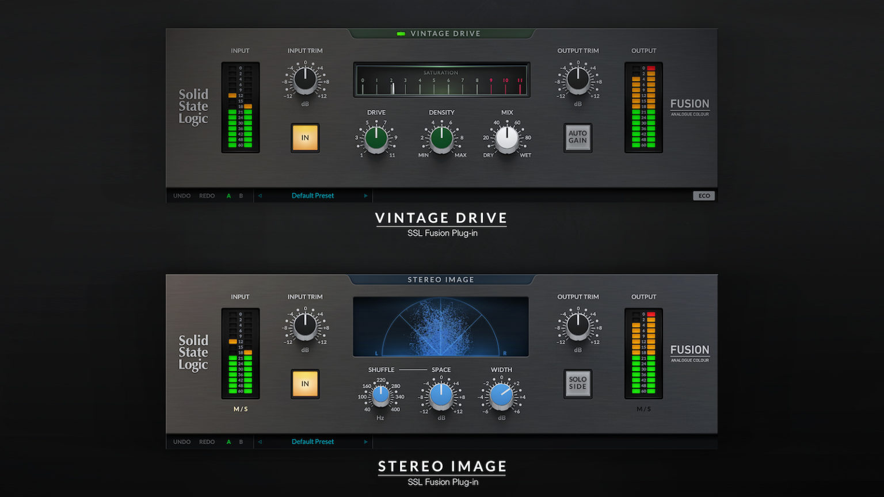The height and width of the screenshot is (497, 884).
Task: Engage SOLO SIDE in Stereo Image
Action: pyautogui.click(x=577, y=384)
